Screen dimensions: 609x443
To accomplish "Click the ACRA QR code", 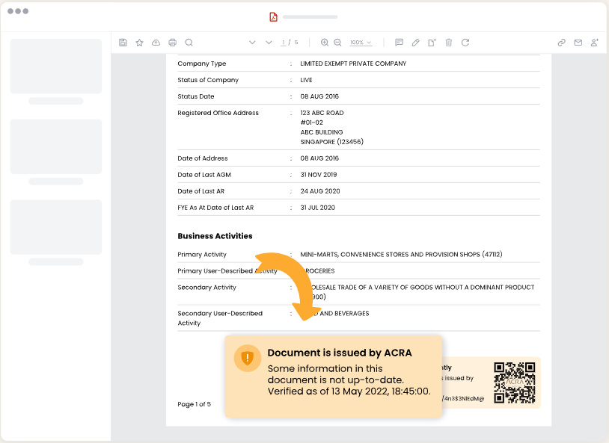I will (515, 382).
